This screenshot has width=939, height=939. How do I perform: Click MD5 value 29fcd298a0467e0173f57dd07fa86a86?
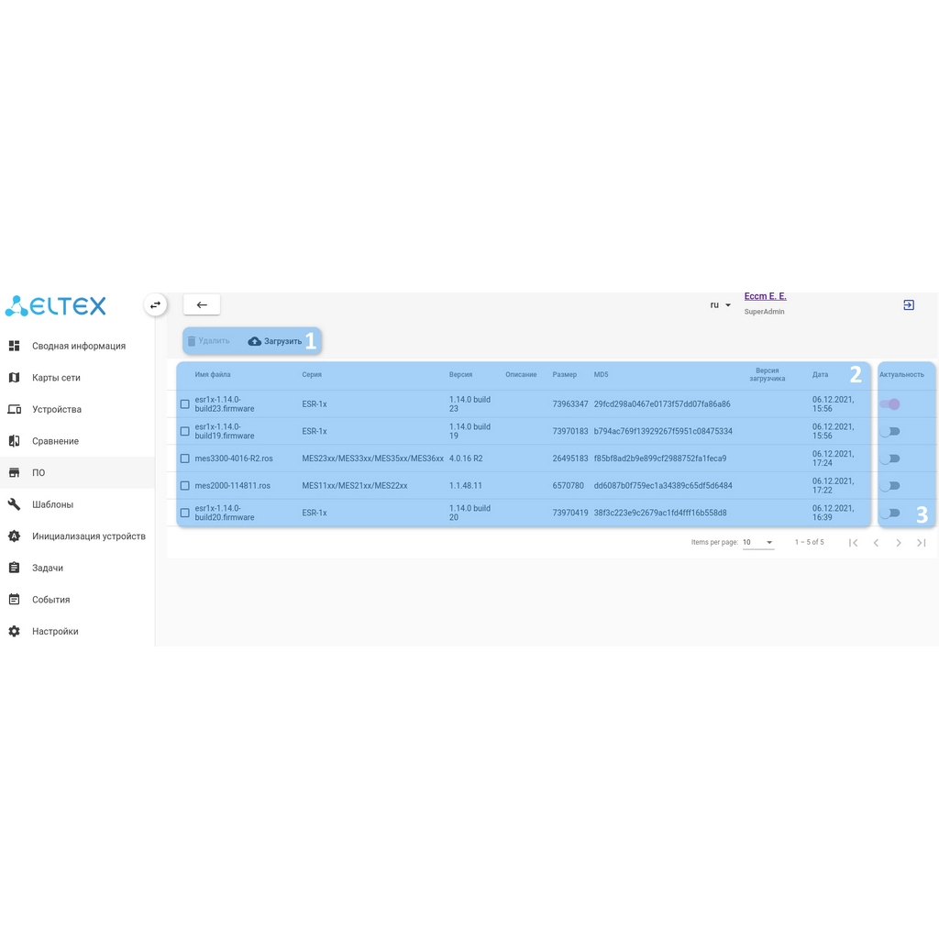pyautogui.click(x=662, y=404)
